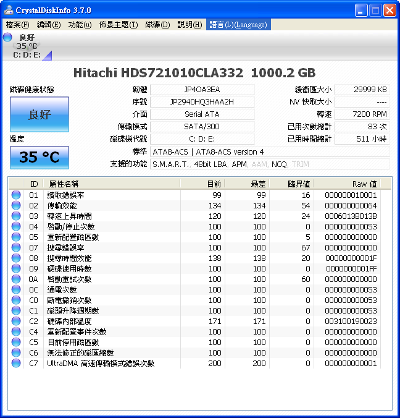Image resolution: width=400 pixels, height=418 pixels.
Task: Click status orb for C1 磁頭升降週期數
Action: coord(16,310)
